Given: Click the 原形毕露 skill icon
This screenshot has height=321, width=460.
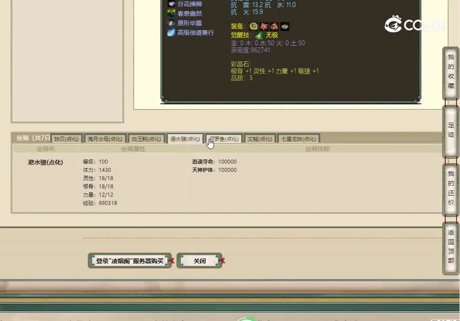Looking at the screenshot, I should pos(171,23).
